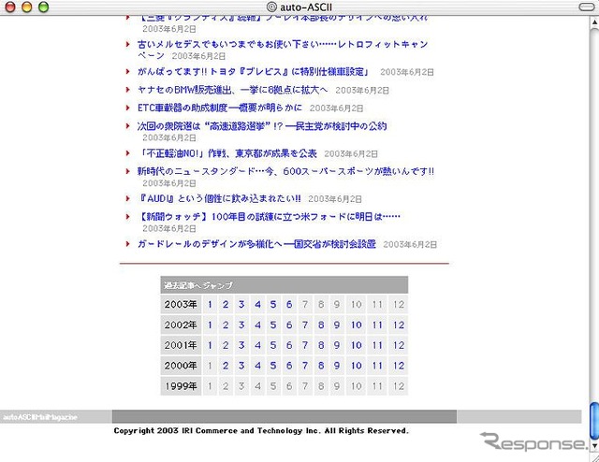Click the 1999年 row label
The height and width of the screenshot is (462, 599).
pyautogui.click(x=181, y=386)
